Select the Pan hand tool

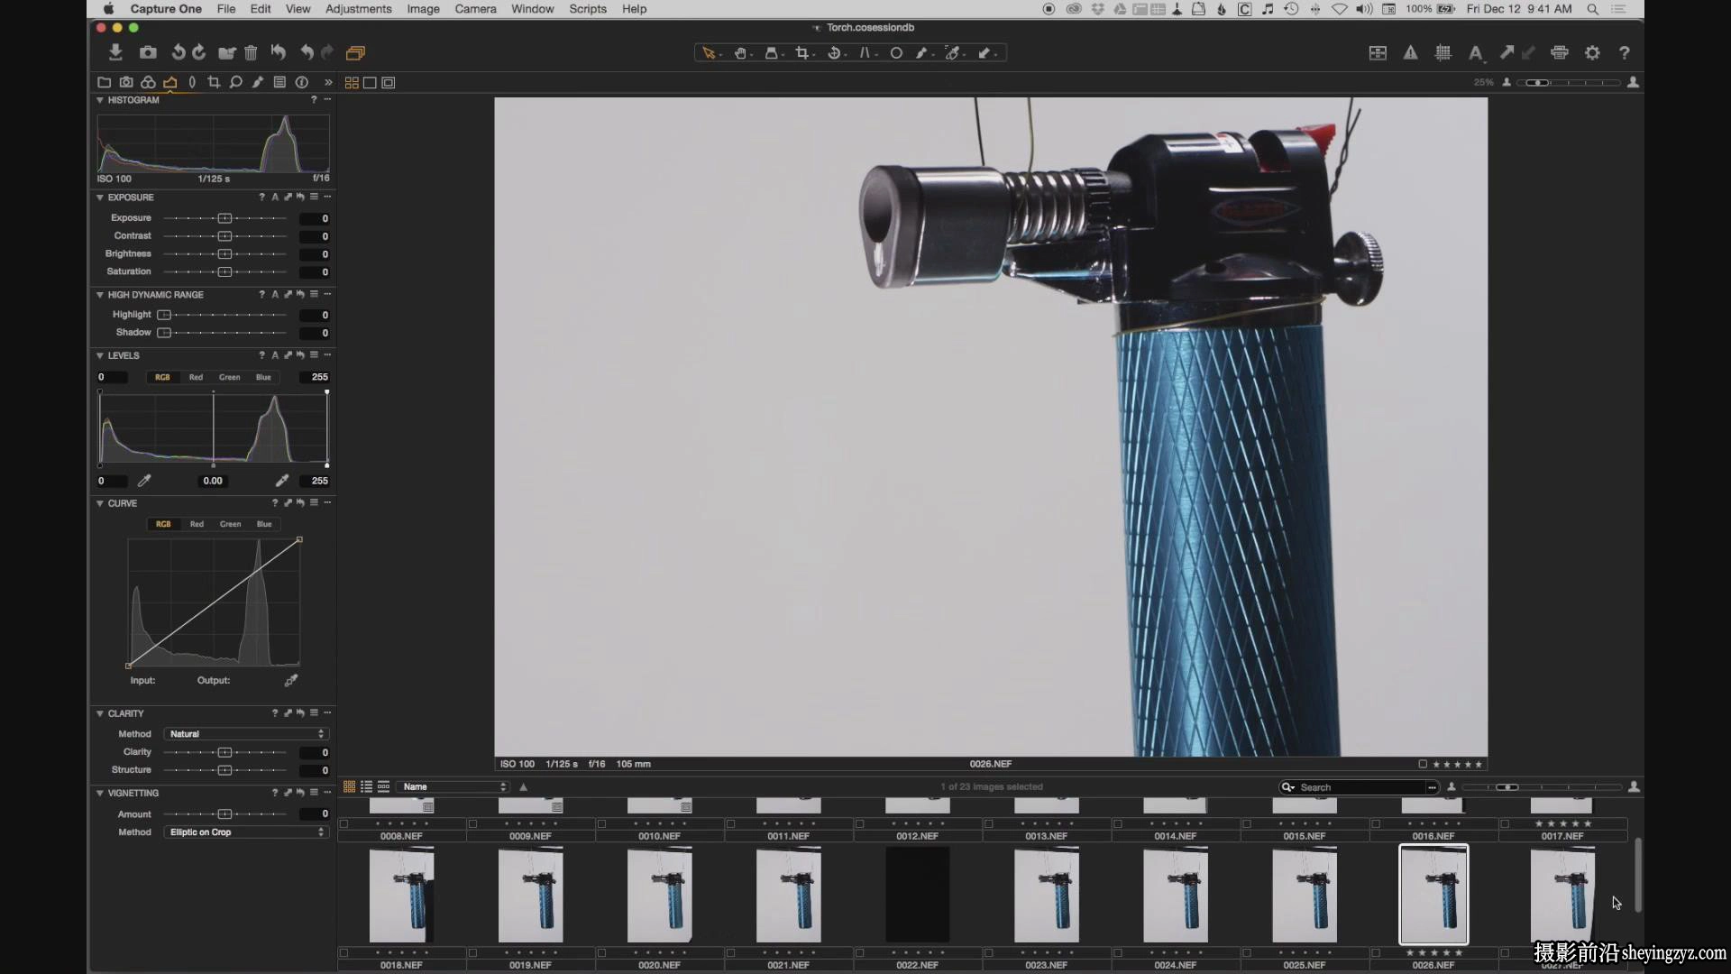tap(740, 53)
